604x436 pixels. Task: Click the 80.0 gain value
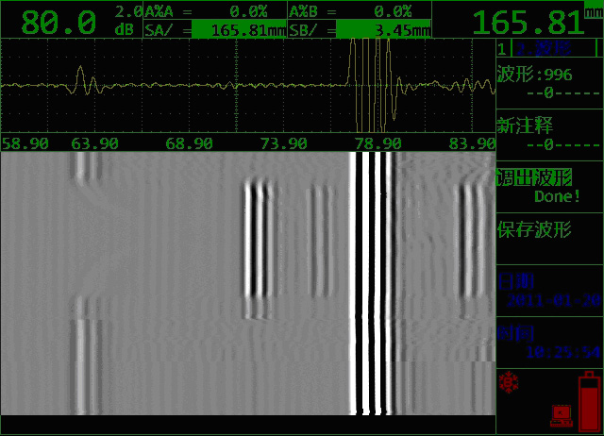point(59,23)
